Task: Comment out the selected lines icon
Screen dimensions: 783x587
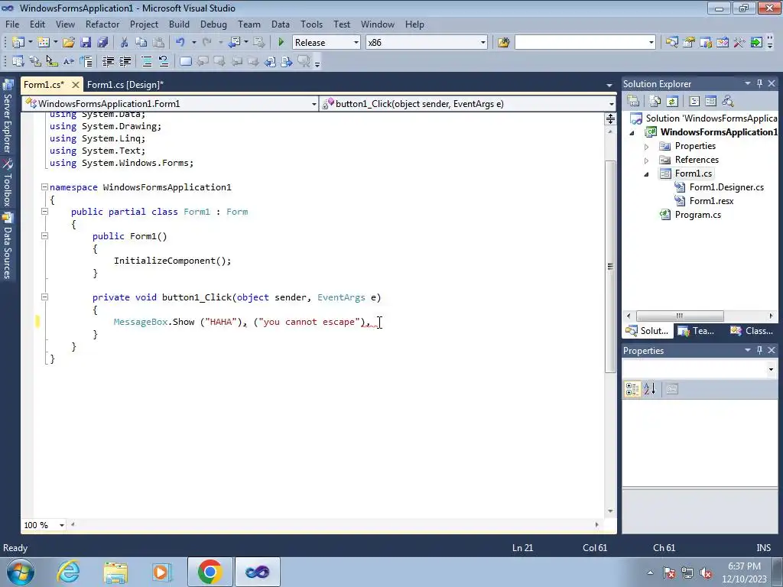Action: pos(147,61)
